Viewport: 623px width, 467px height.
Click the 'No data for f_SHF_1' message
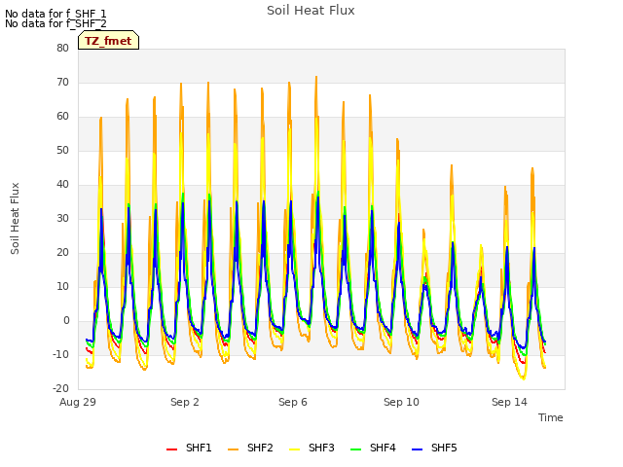[x=55, y=14]
